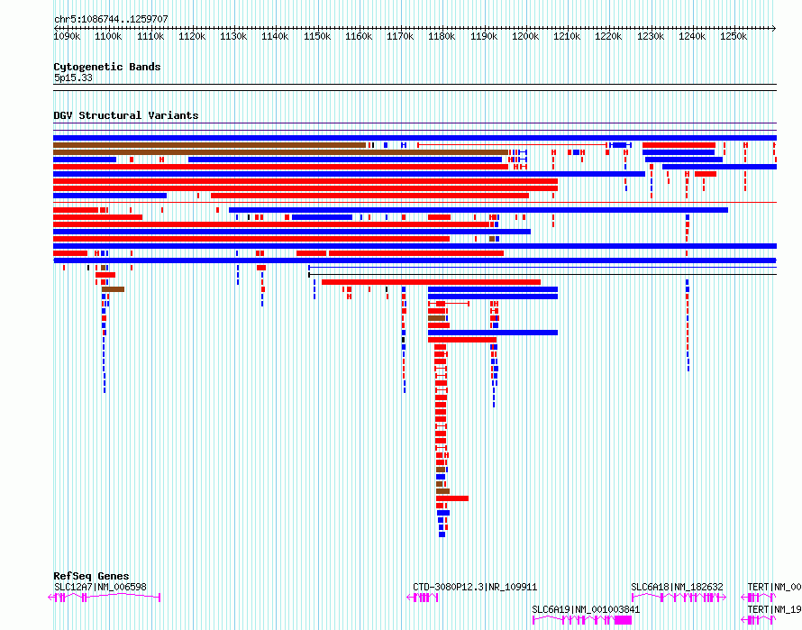Click the 1110k ruler label
Screen dimensions: 802x630
click(150, 36)
